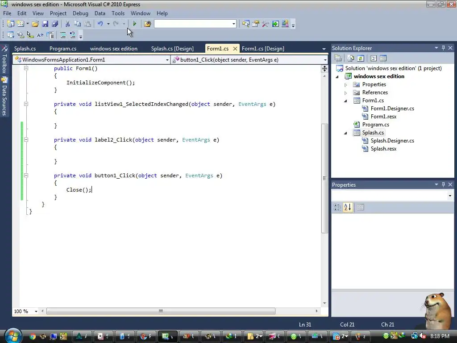This screenshot has width=457, height=343.
Task: Switch to the Splash.cs [Design] tab
Action: (172, 49)
